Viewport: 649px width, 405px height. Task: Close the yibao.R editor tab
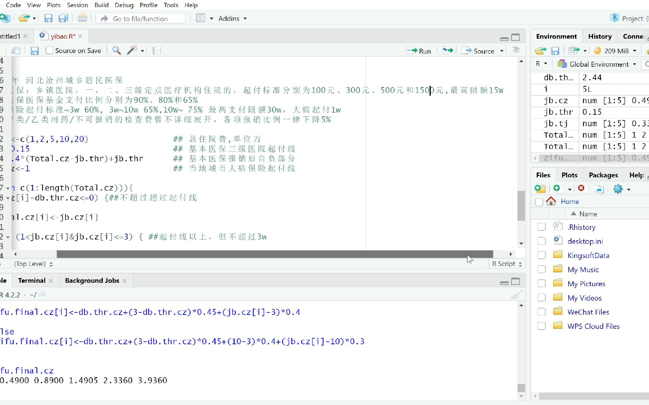coord(80,36)
